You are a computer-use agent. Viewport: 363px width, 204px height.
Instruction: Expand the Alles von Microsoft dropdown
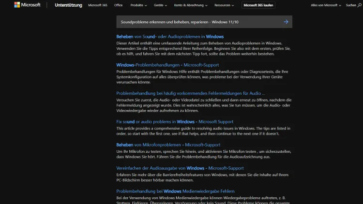326,5
